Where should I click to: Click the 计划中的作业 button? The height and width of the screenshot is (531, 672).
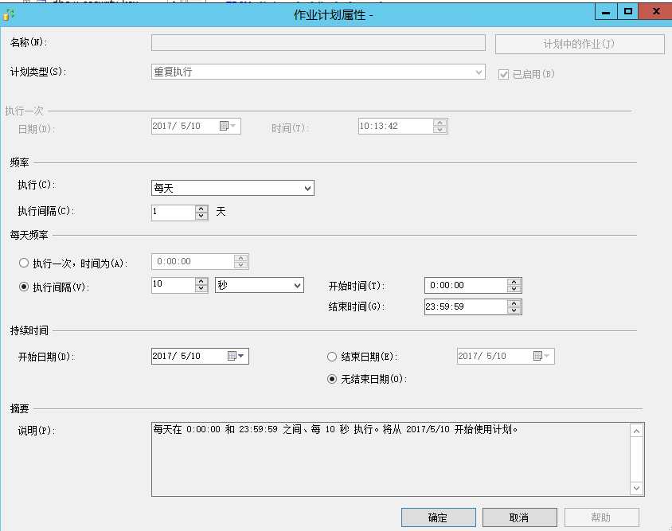(579, 42)
